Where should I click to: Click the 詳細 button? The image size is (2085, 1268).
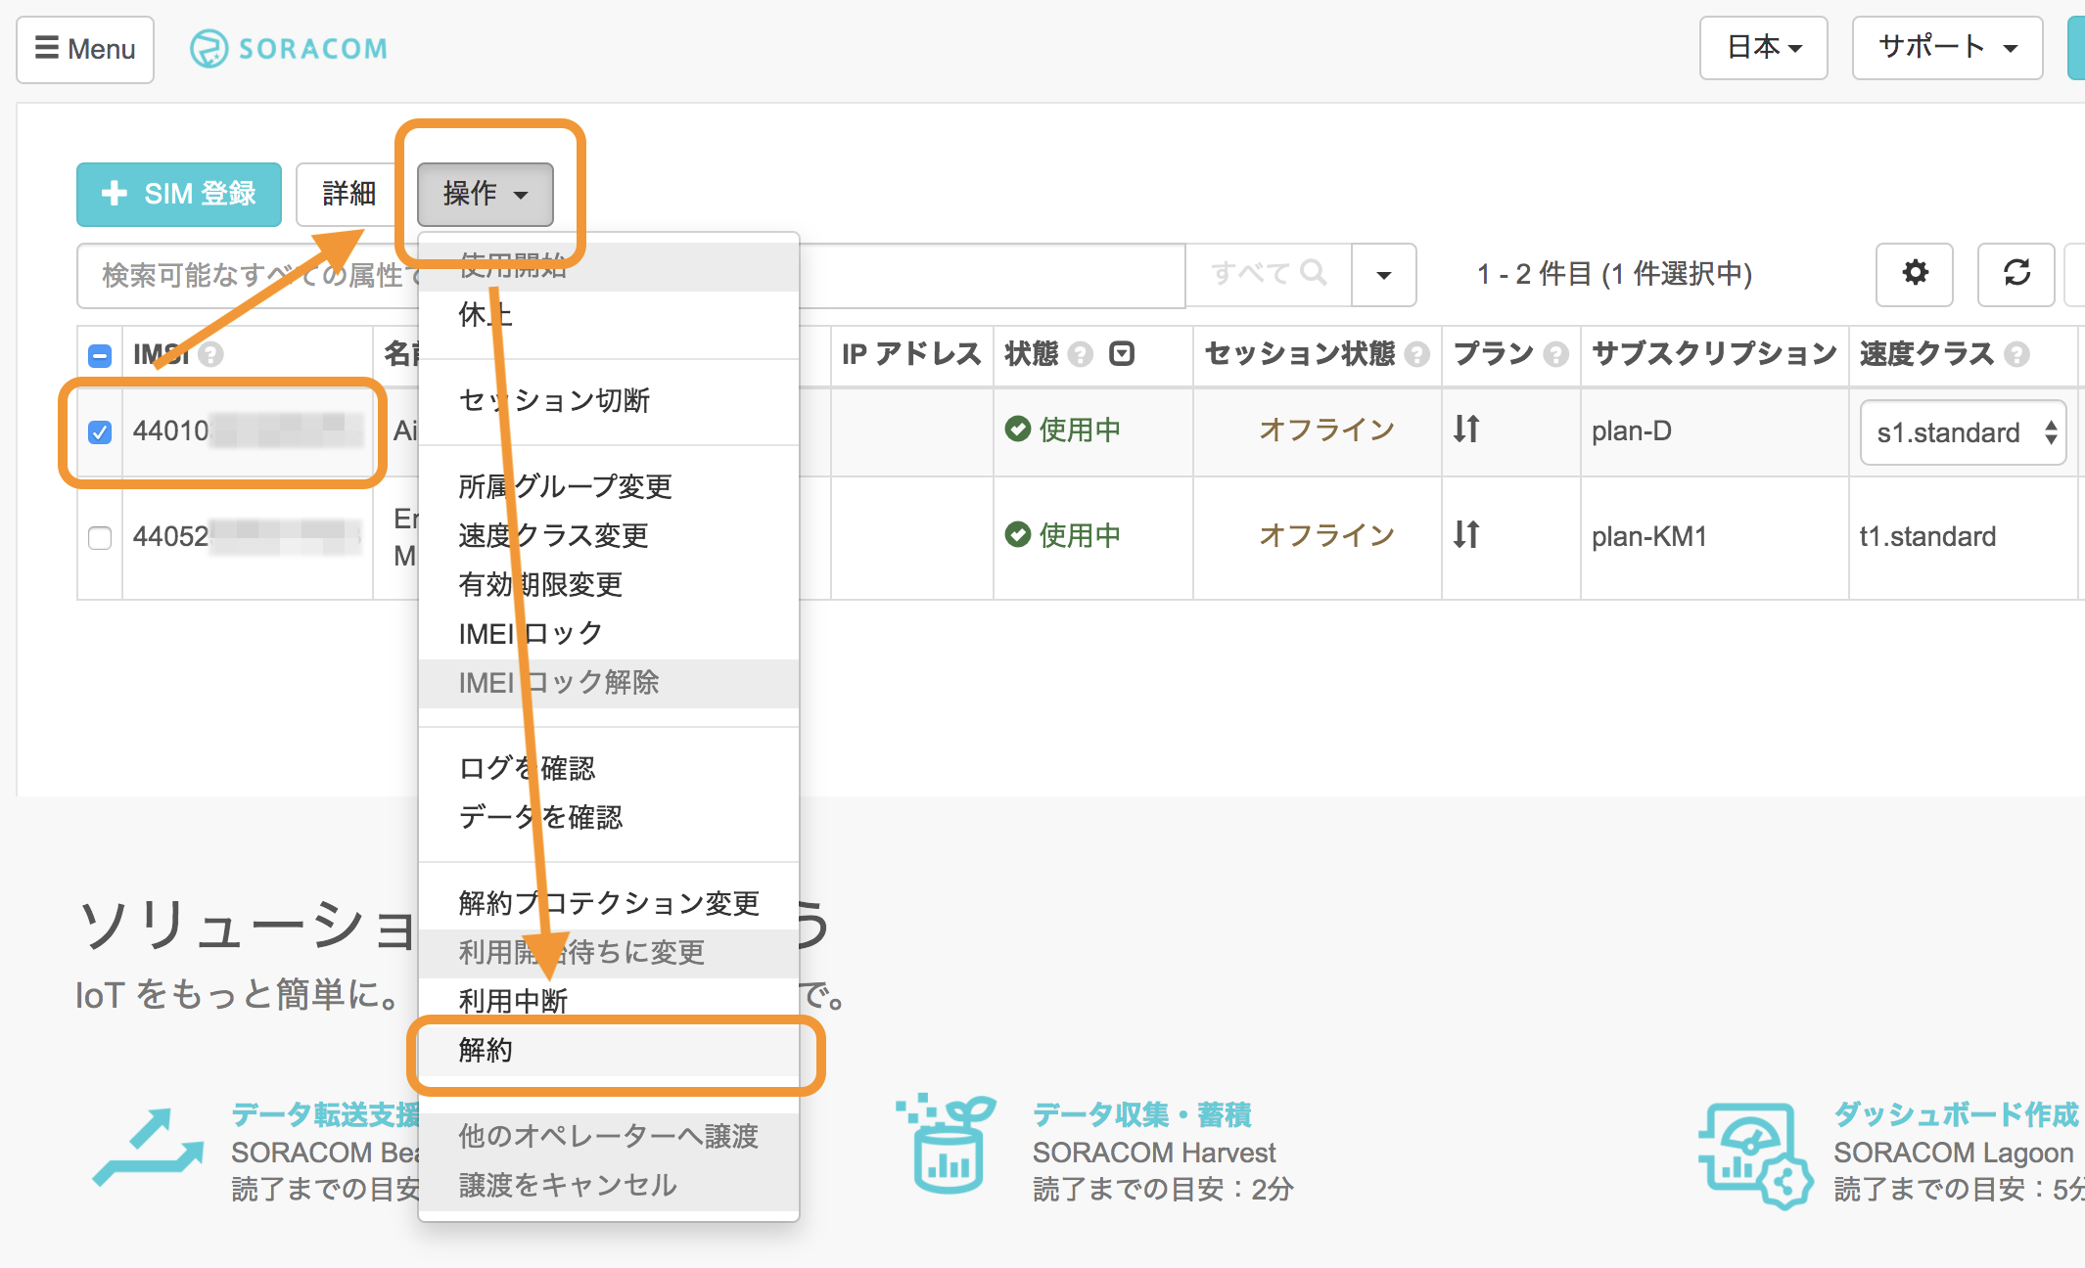coord(348,194)
